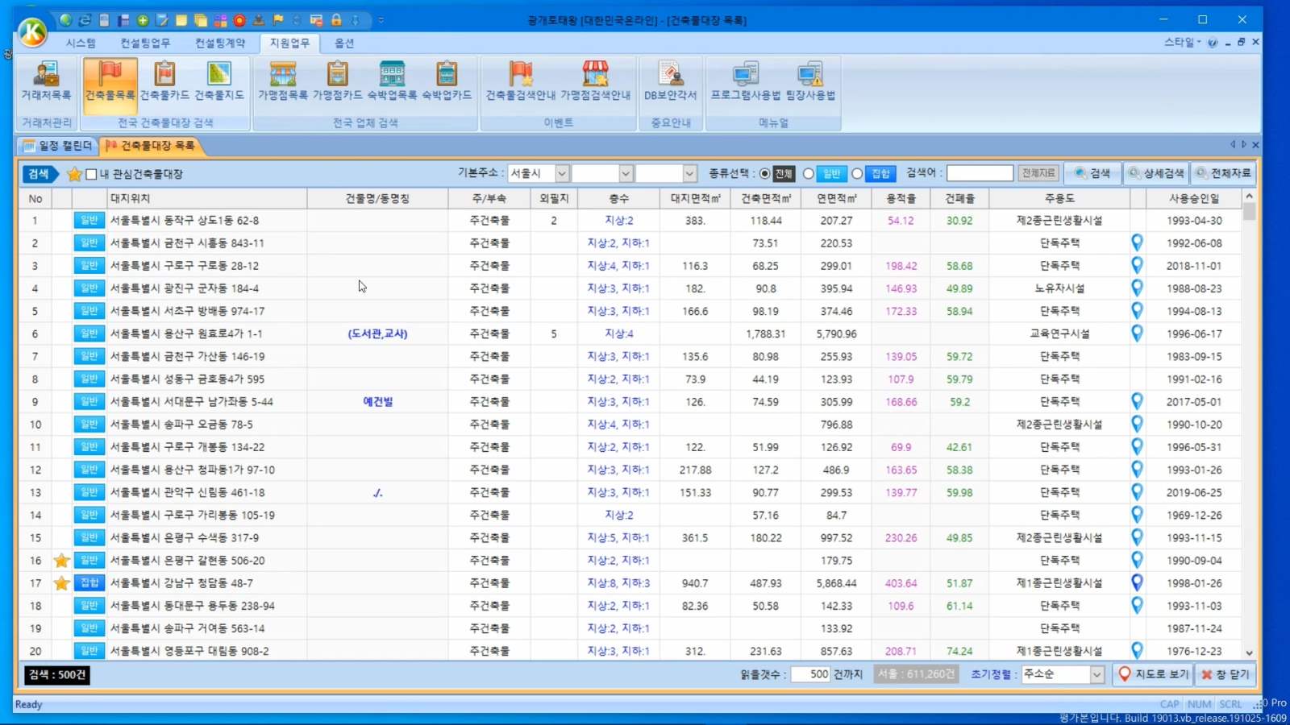Open the 주소순 sort order dropdown
The image size is (1290, 725).
tap(1096, 675)
